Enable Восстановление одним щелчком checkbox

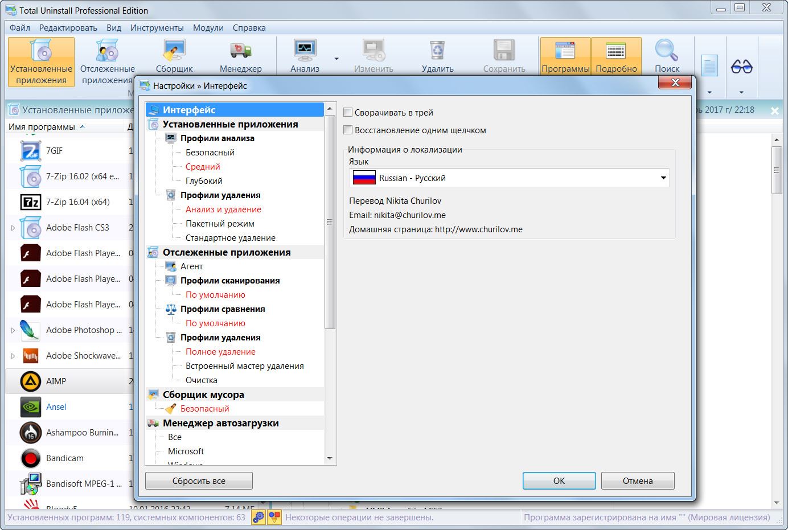(x=348, y=130)
